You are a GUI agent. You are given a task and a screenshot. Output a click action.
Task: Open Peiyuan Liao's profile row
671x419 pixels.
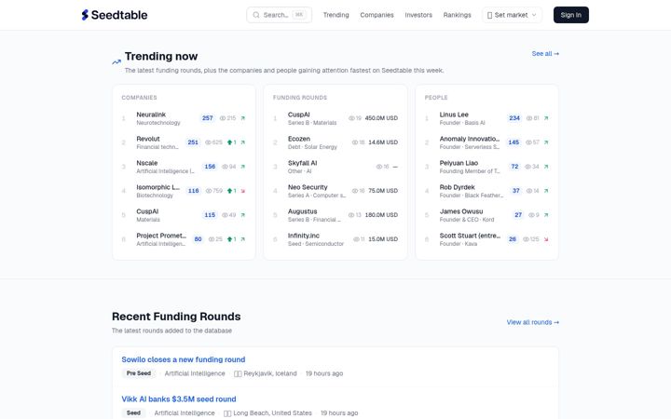pos(487,167)
